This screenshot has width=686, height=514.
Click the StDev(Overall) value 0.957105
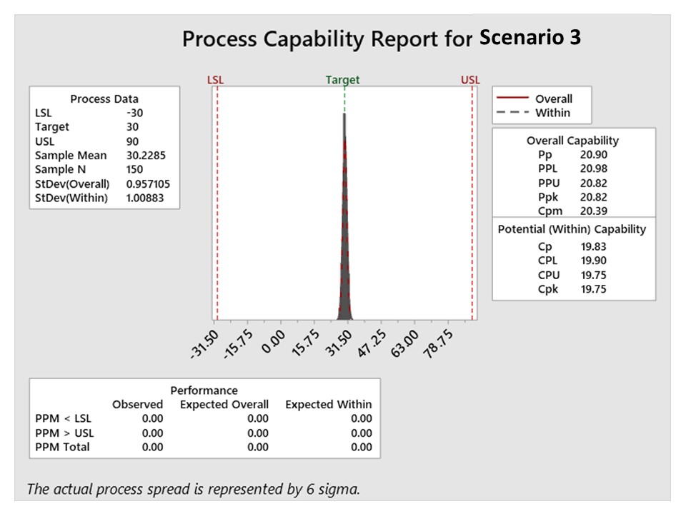point(148,183)
